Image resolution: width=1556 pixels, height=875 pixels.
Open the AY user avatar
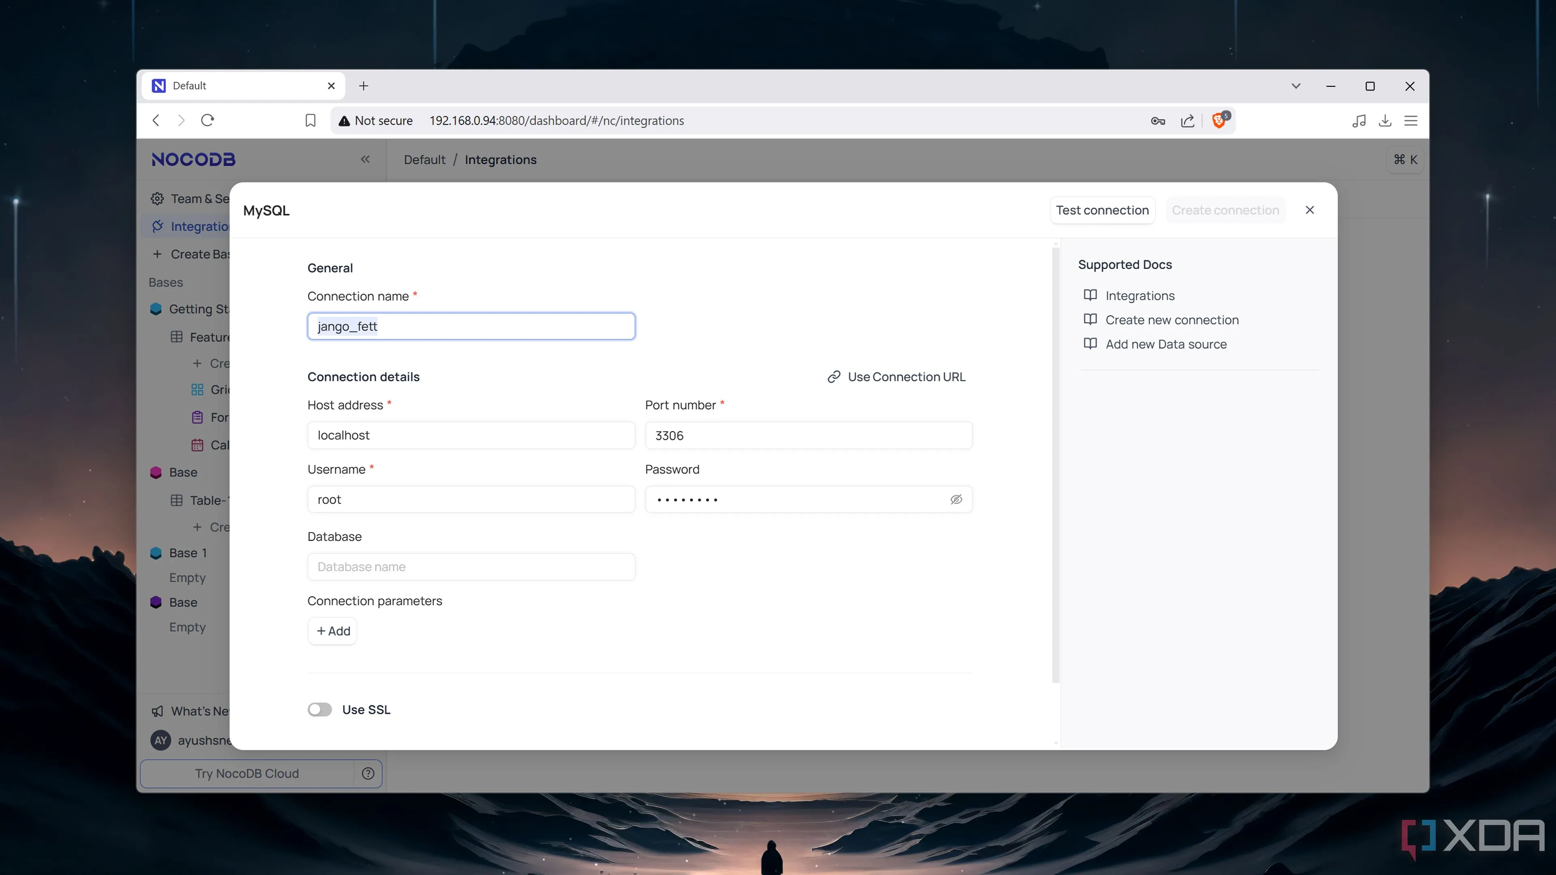pyautogui.click(x=161, y=741)
